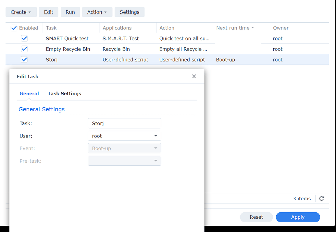Image resolution: width=336 pixels, height=232 pixels.
Task: Run the selected task
Action: [70, 12]
